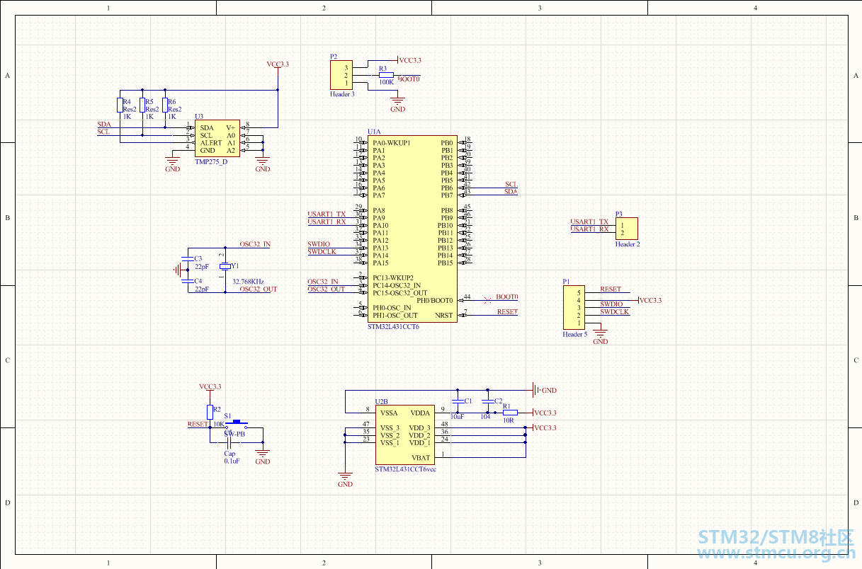Click the RESET label at NRST pin
The width and height of the screenshot is (862, 569).
coord(507,311)
